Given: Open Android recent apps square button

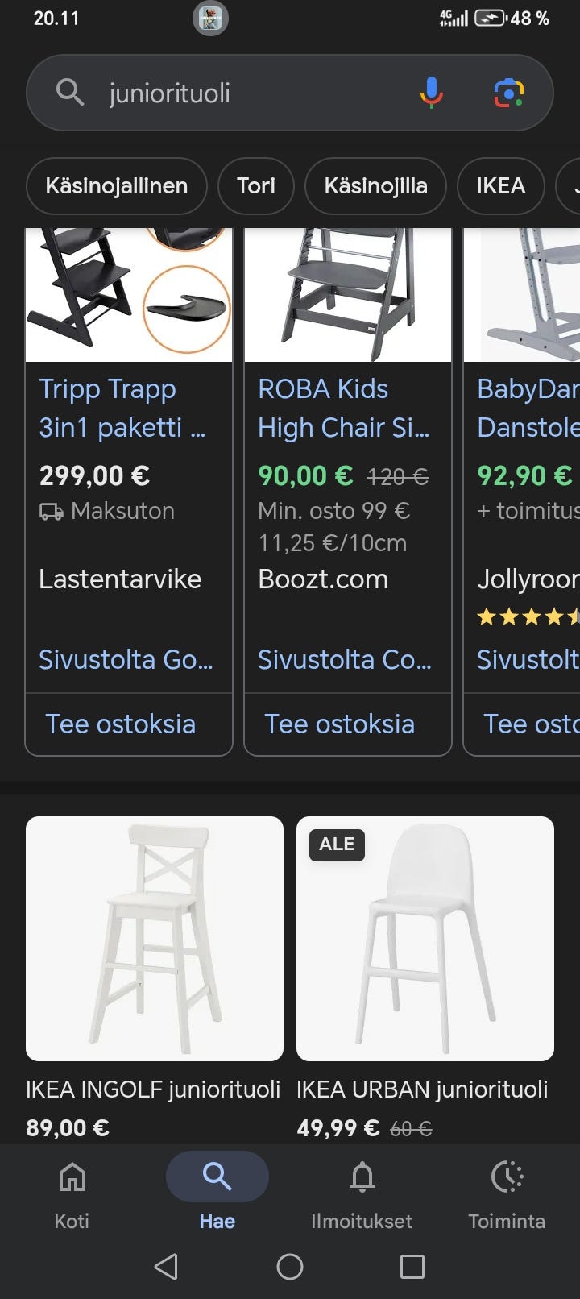Looking at the screenshot, I should click(412, 1267).
